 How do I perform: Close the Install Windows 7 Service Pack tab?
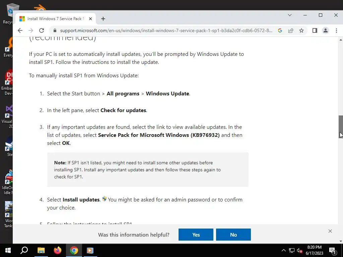coord(90,19)
